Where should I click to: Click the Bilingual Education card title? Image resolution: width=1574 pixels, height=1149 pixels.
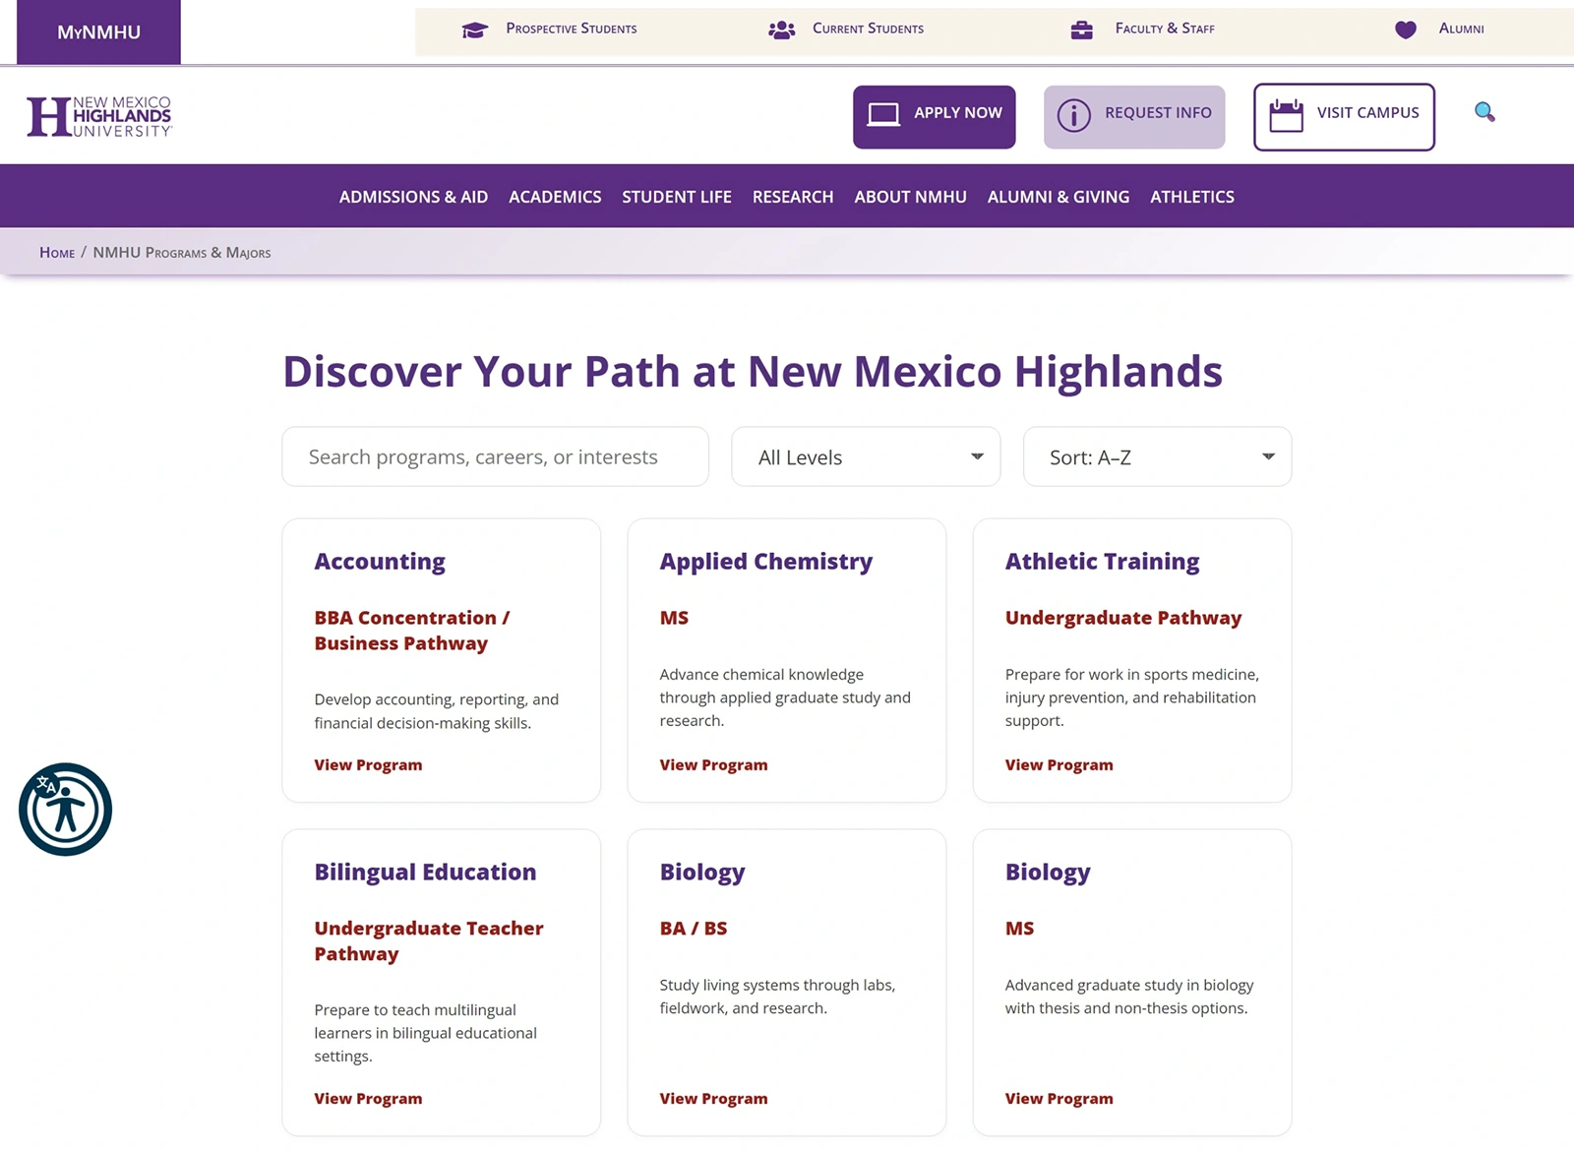coord(425,873)
